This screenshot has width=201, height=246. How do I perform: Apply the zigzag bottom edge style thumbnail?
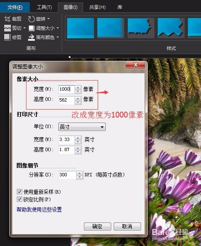[x=171, y=28]
